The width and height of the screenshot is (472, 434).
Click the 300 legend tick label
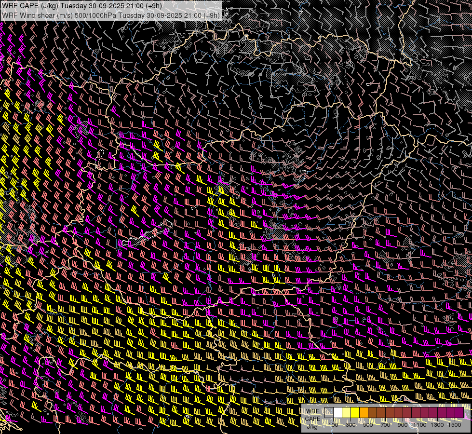[x=351, y=425]
